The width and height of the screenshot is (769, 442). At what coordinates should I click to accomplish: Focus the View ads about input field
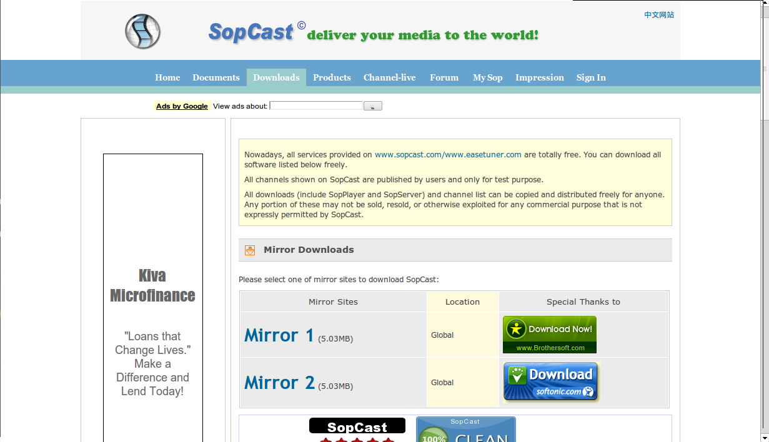316,106
